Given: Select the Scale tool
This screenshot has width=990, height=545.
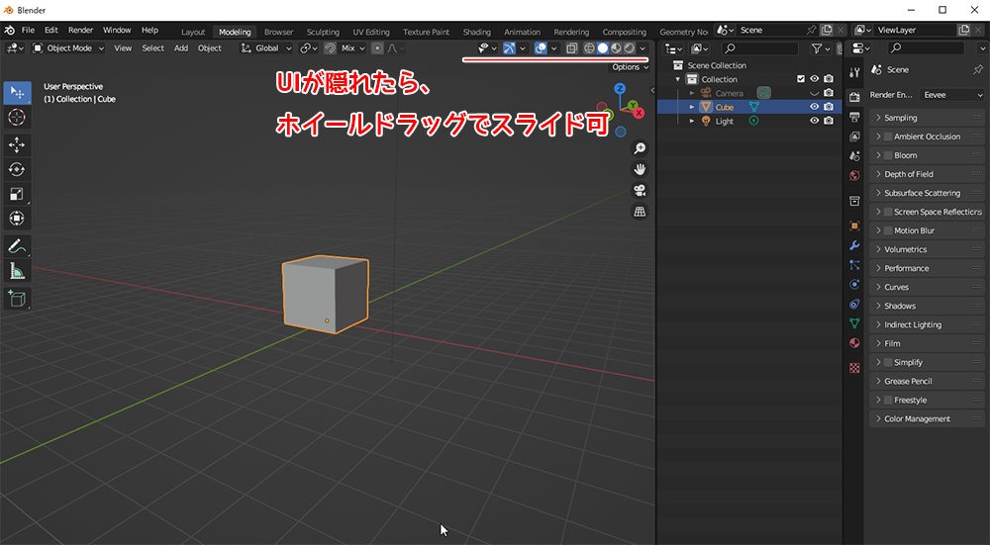Looking at the screenshot, I should click(17, 194).
